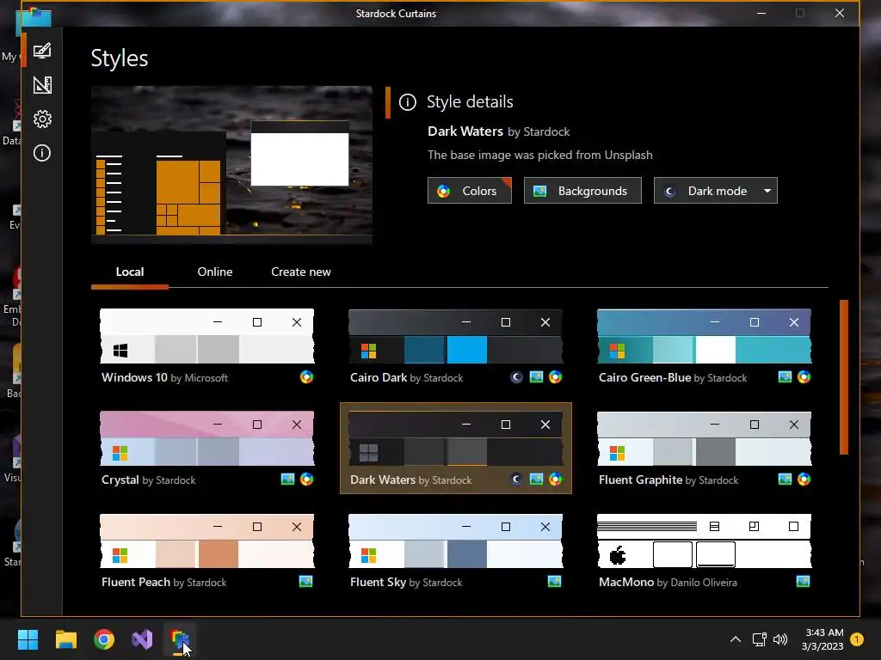Open the About info icon in sidebar
This screenshot has height=660, width=881.
pyautogui.click(x=42, y=153)
